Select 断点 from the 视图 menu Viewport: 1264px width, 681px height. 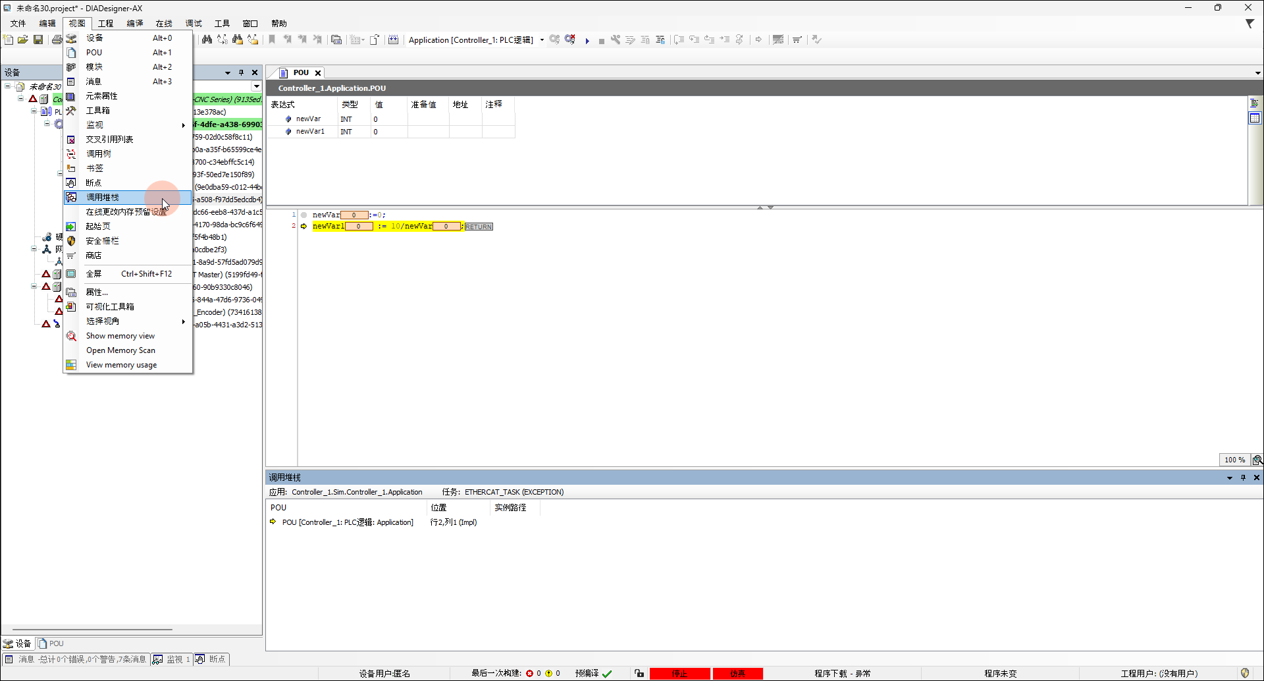[x=94, y=183]
